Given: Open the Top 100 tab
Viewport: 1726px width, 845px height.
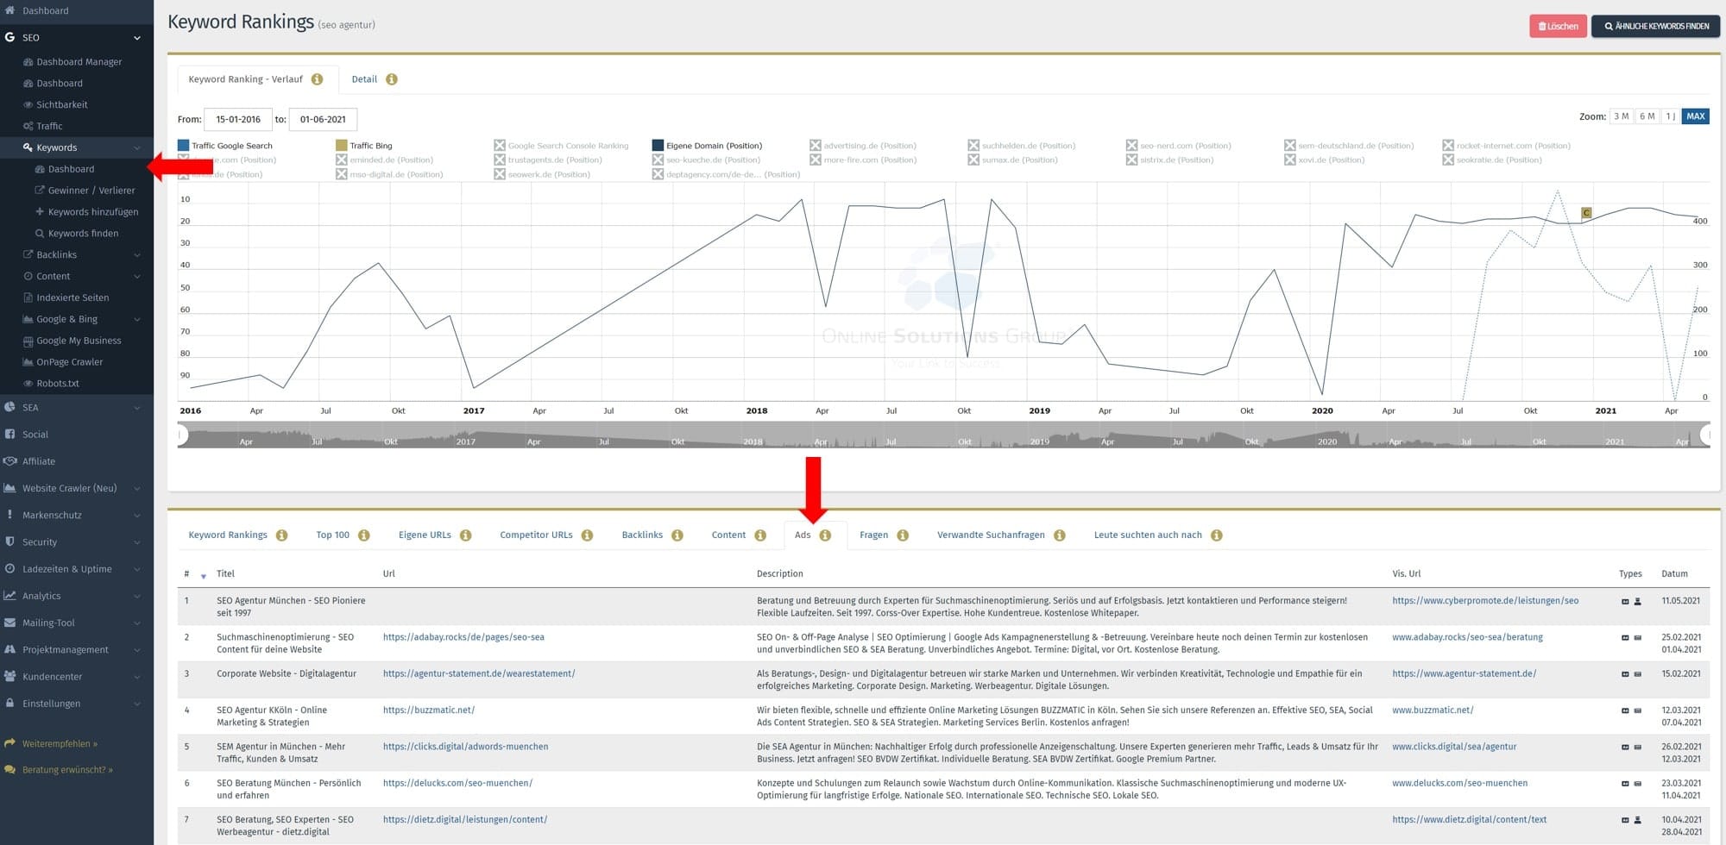Looking at the screenshot, I should point(332,535).
